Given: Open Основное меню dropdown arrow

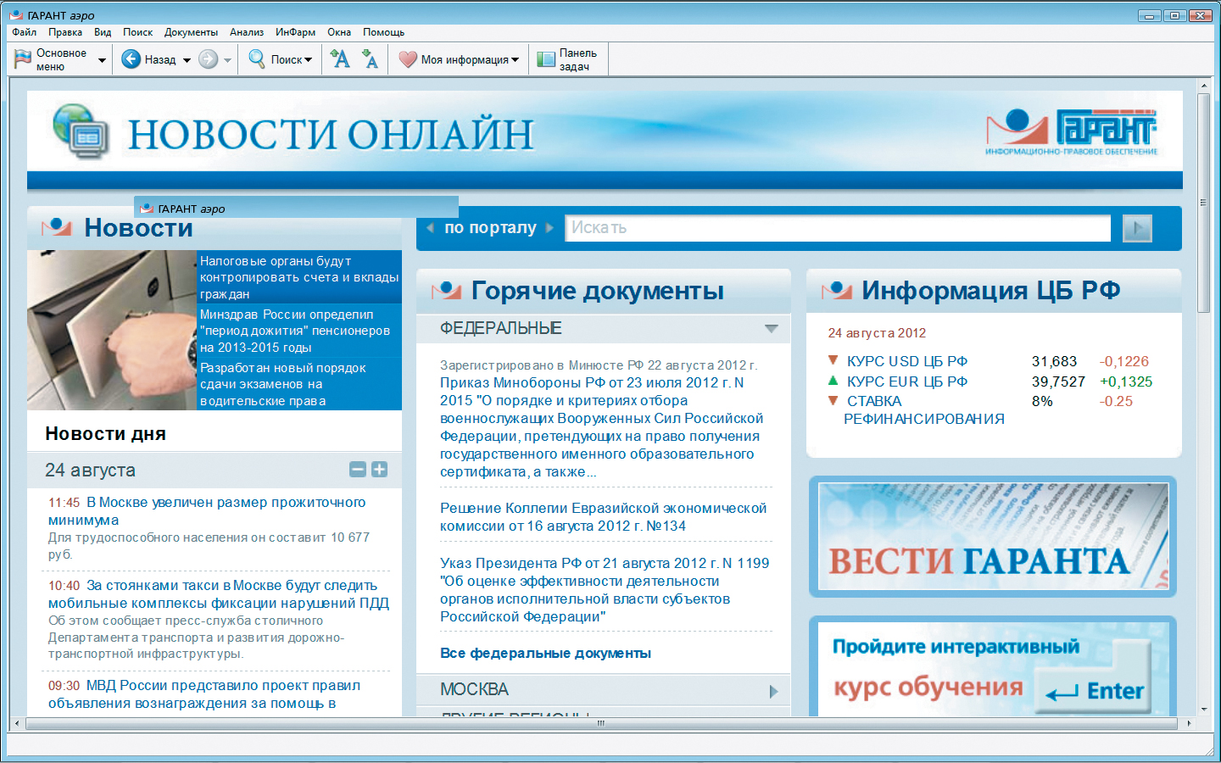Looking at the screenshot, I should click(x=102, y=60).
